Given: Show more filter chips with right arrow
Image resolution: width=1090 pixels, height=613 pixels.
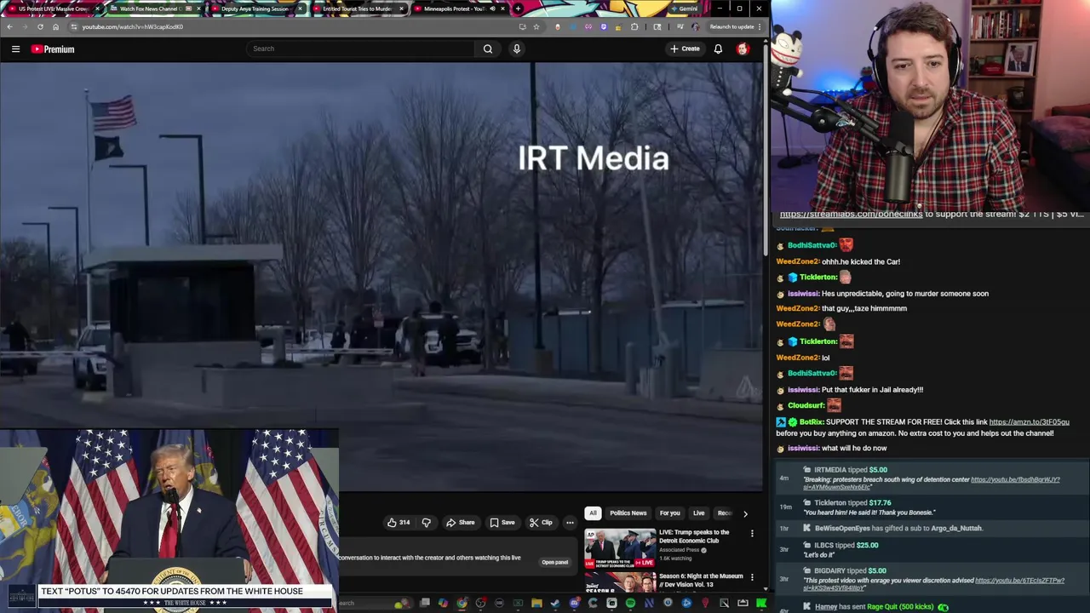Looking at the screenshot, I should [745, 513].
